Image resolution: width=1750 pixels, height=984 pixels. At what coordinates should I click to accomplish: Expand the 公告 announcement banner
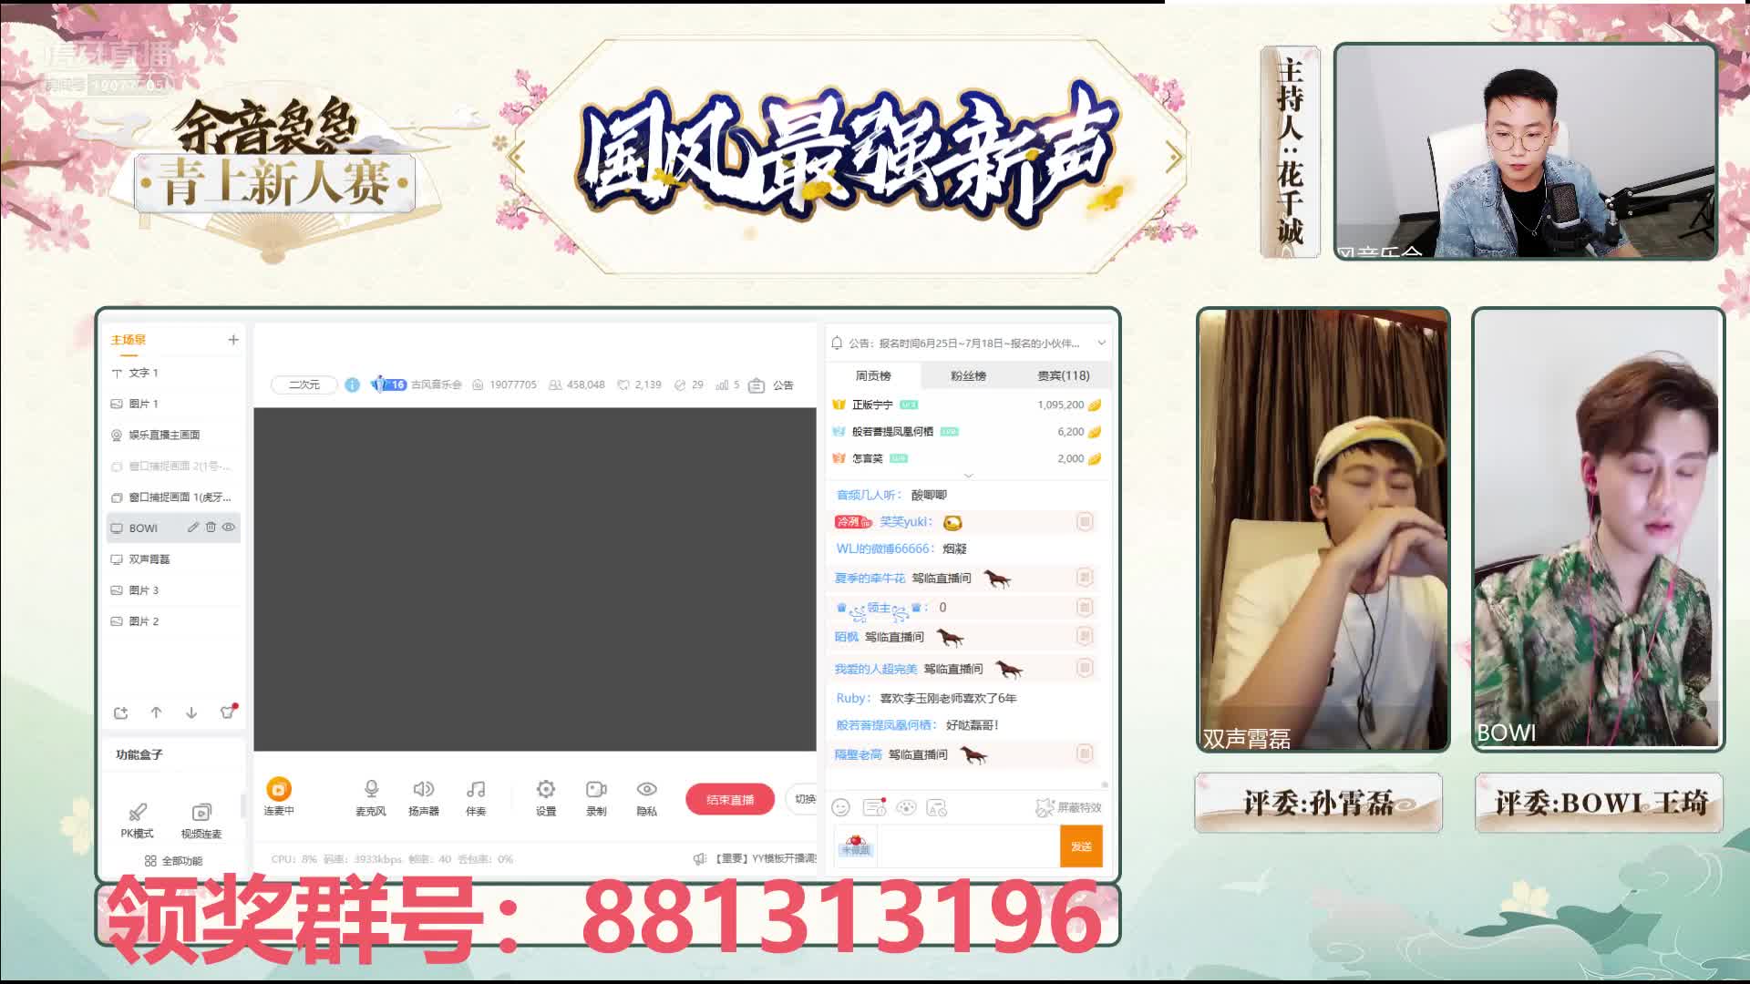[x=1100, y=343]
